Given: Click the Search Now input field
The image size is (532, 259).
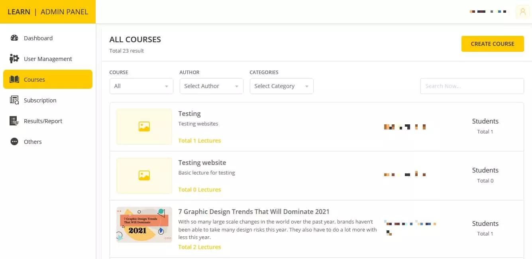Looking at the screenshot, I should (x=472, y=86).
